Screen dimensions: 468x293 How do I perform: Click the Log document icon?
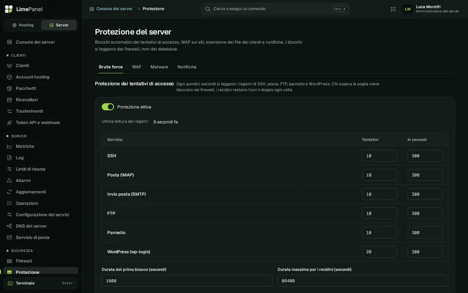(9, 158)
